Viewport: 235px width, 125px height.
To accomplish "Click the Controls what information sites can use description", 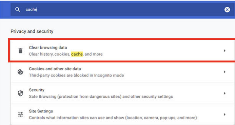I will [x=113, y=118].
